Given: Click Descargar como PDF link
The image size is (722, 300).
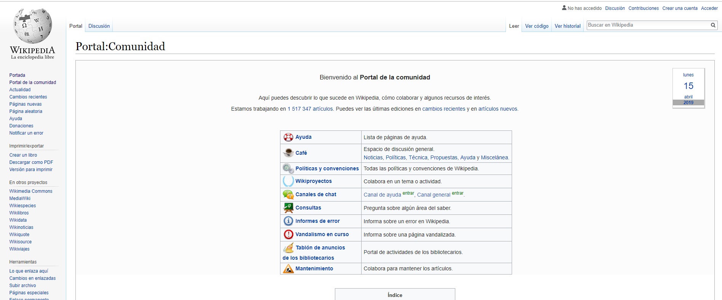Looking at the screenshot, I should coord(31,162).
